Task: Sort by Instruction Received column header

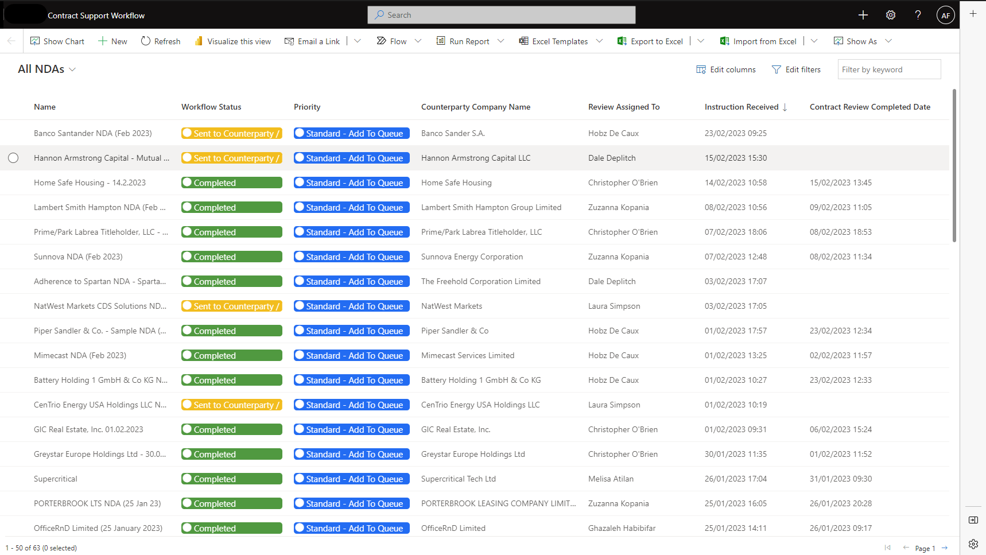Action: (742, 107)
